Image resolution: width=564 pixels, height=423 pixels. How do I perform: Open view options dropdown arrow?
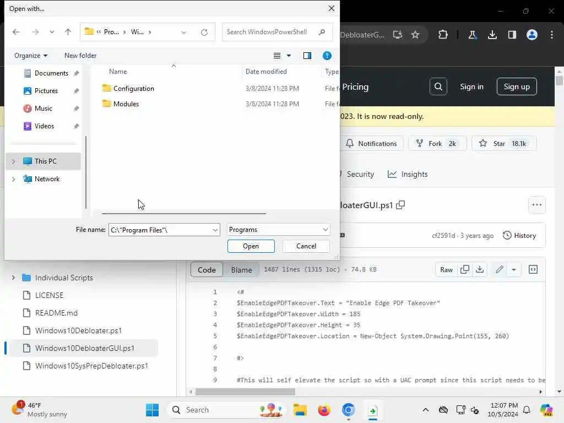point(289,56)
